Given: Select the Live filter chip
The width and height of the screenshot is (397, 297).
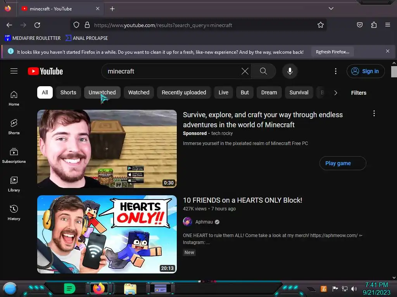Looking at the screenshot, I should (x=223, y=92).
